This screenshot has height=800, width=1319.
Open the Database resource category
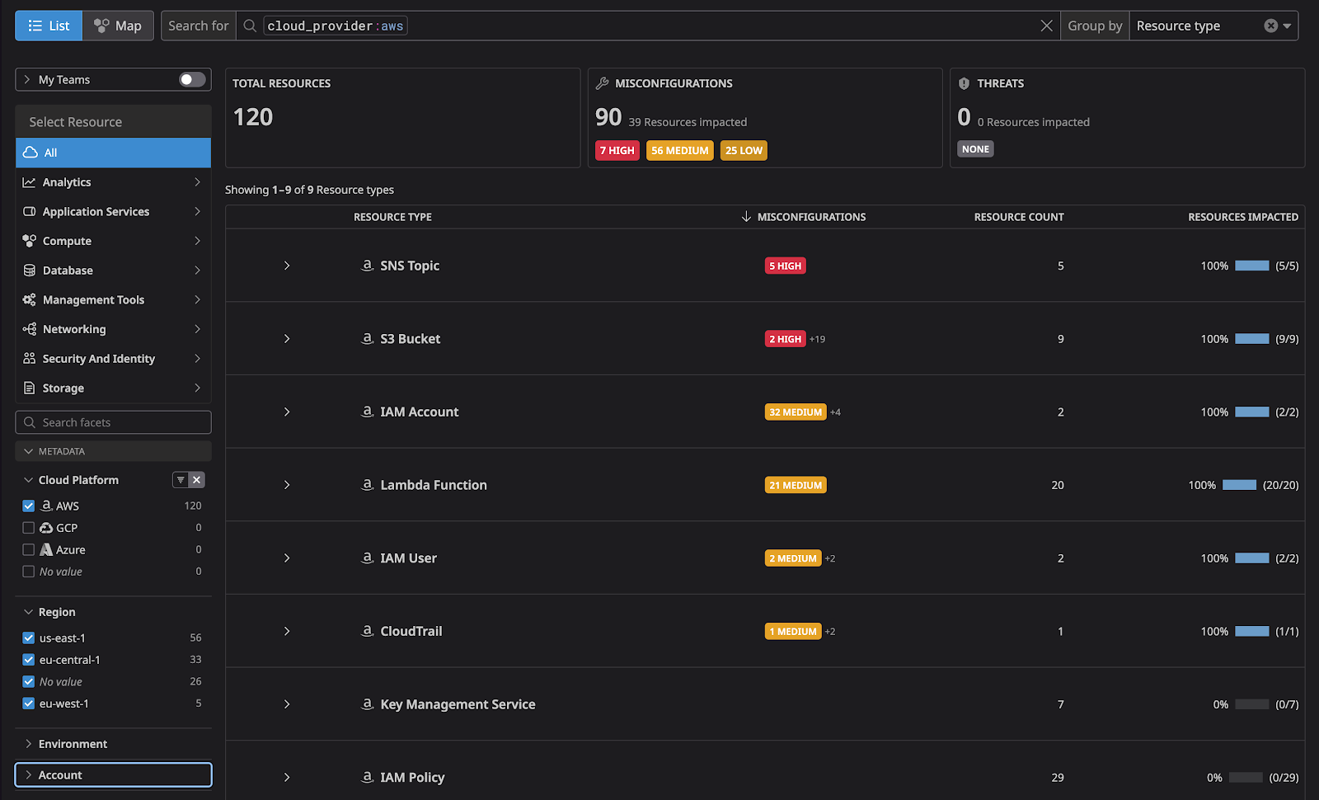113,271
